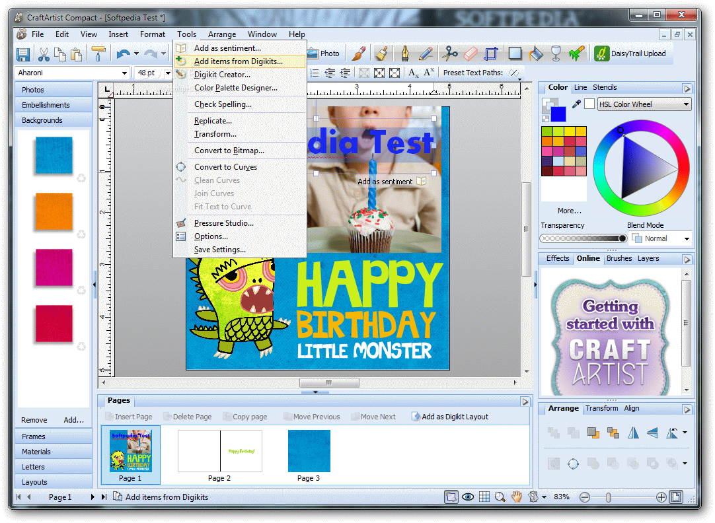Open the Arrange menu
The width and height of the screenshot is (715, 523).
[x=221, y=34]
